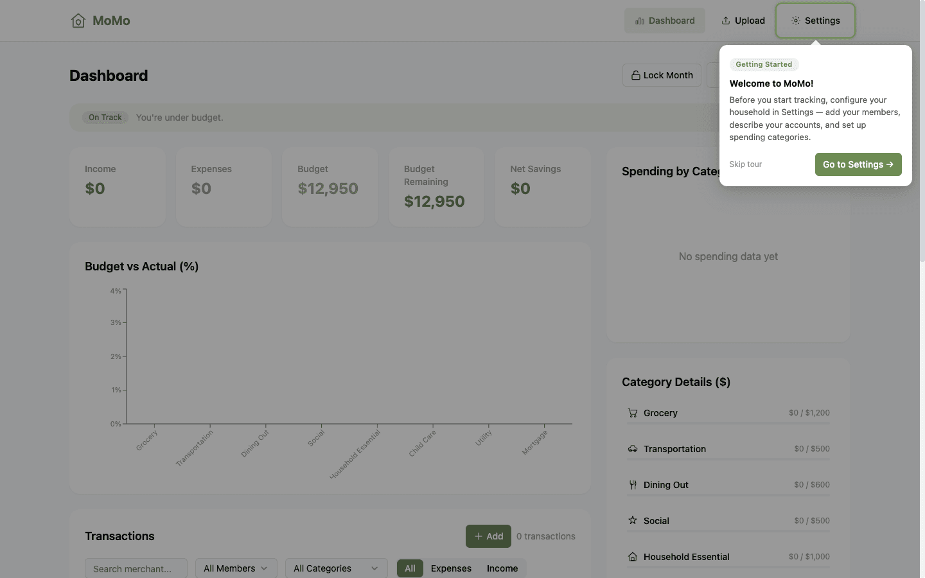The image size is (925, 578).
Task: Click the star icon next to Social
Action: pos(633,521)
